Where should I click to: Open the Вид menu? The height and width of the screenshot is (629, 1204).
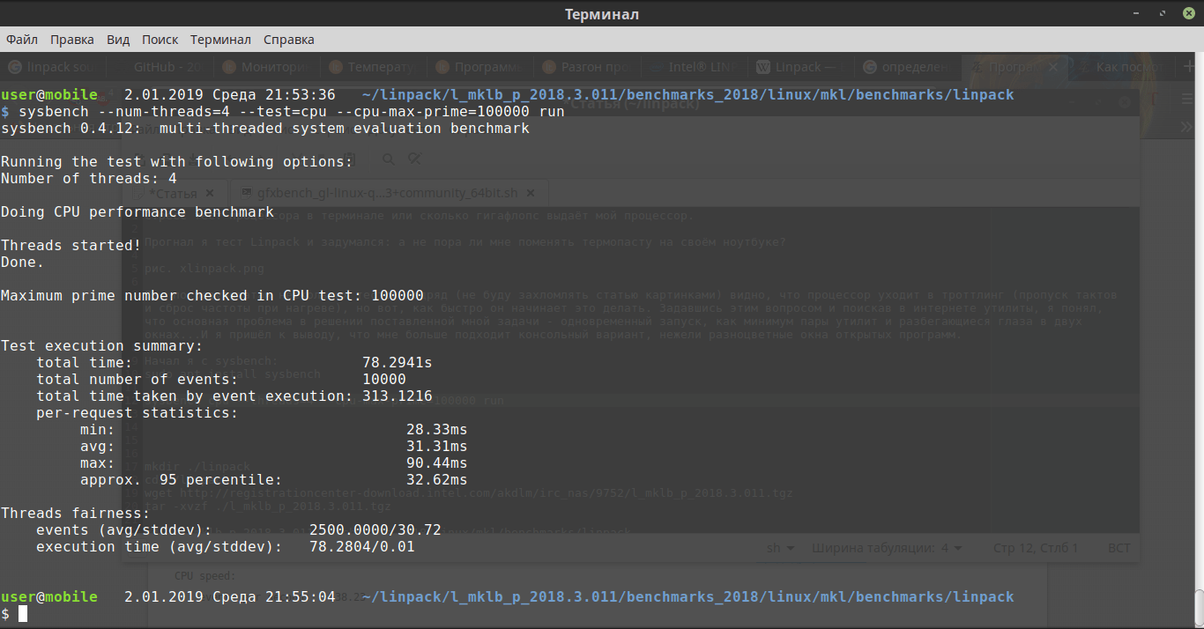[118, 40]
